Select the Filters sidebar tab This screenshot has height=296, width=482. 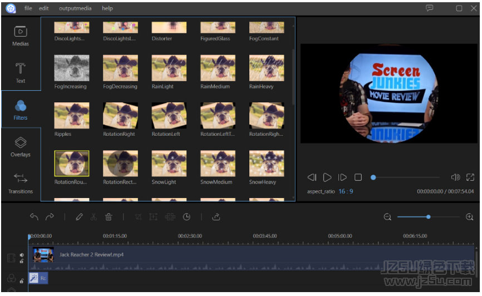pyautogui.click(x=20, y=110)
